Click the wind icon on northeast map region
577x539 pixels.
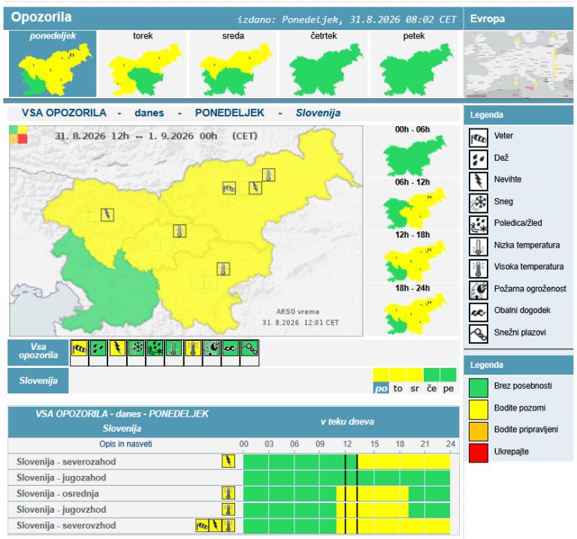coord(229,188)
